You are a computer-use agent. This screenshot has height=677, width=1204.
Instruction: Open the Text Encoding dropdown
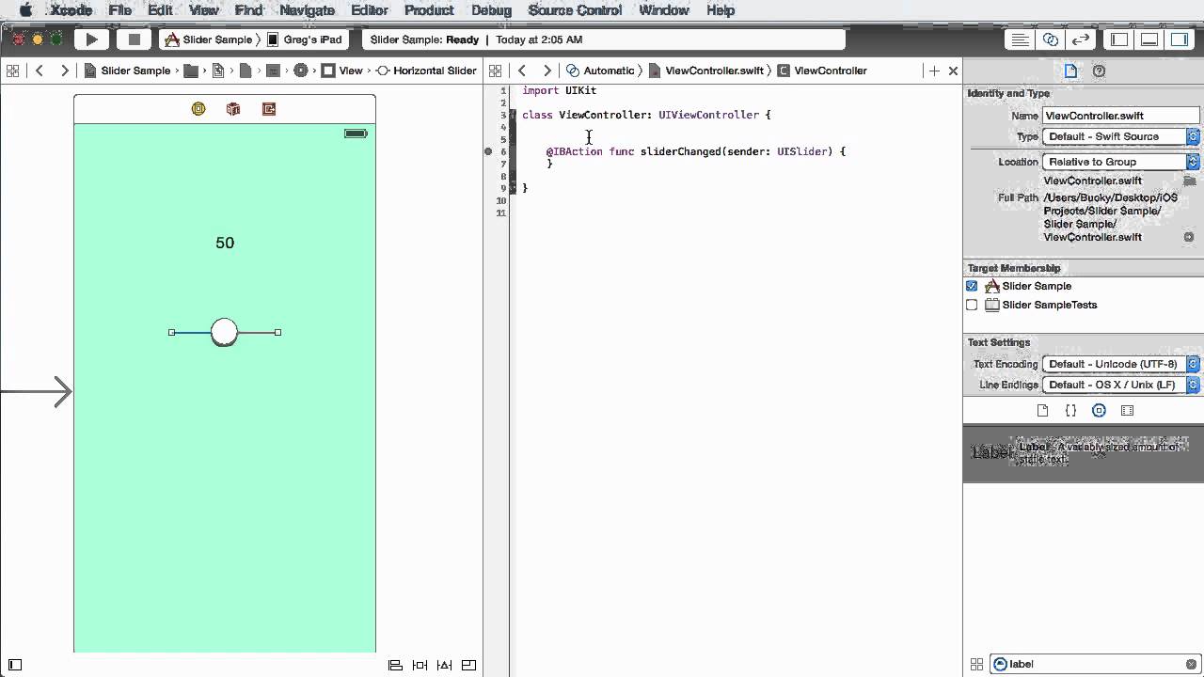(1121, 364)
